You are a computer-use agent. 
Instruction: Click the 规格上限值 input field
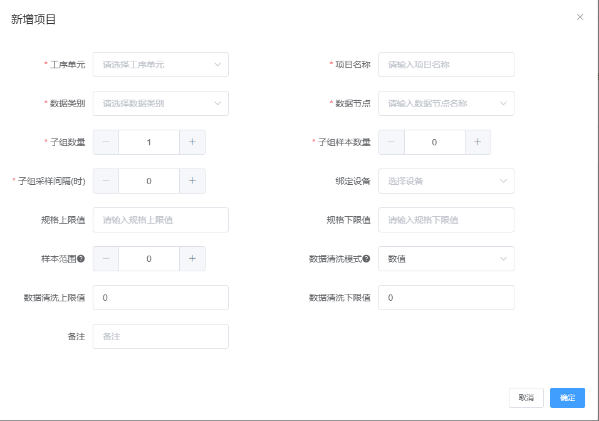160,220
